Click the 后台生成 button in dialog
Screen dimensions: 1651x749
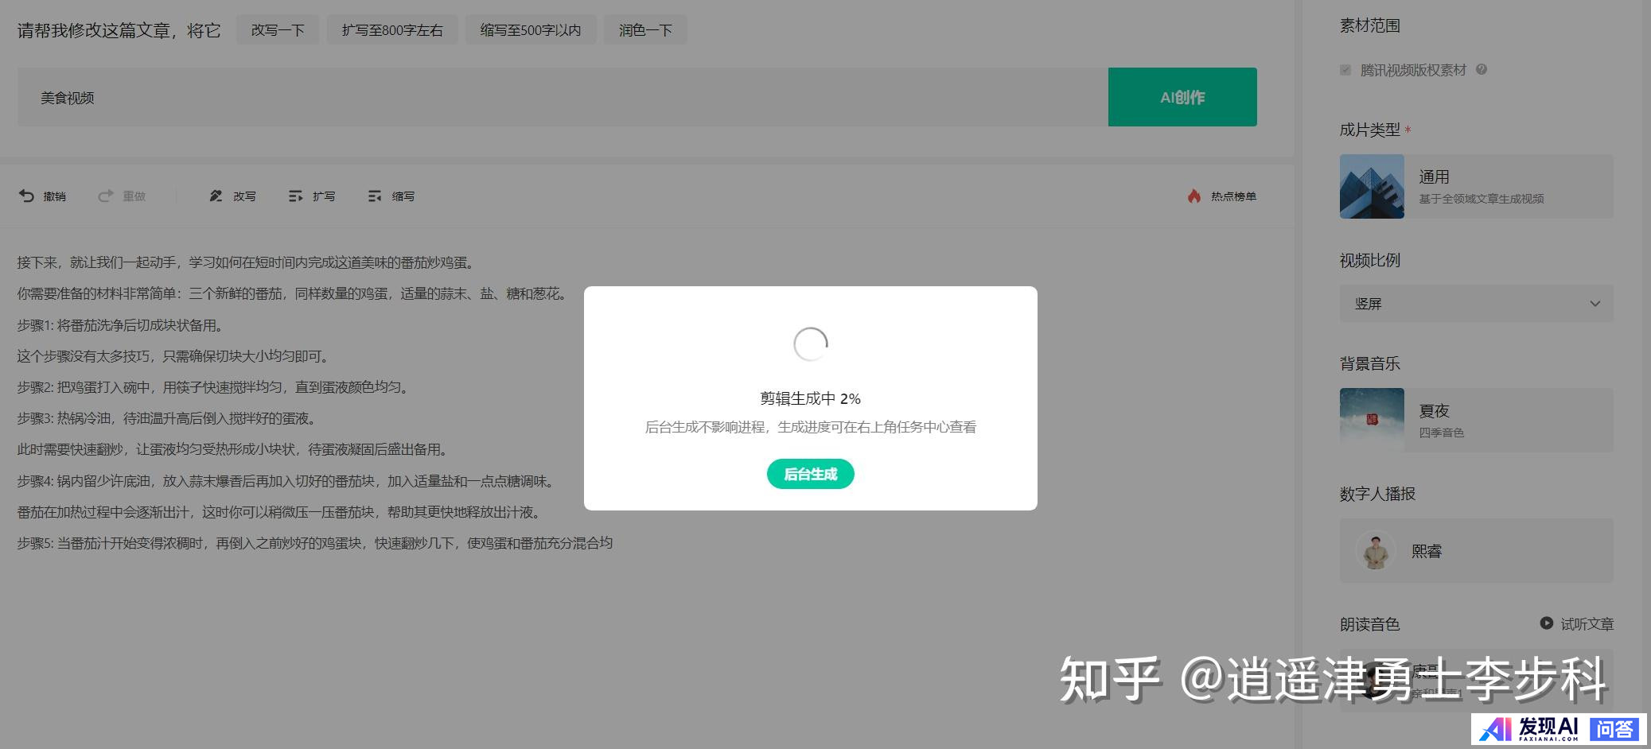pos(810,474)
